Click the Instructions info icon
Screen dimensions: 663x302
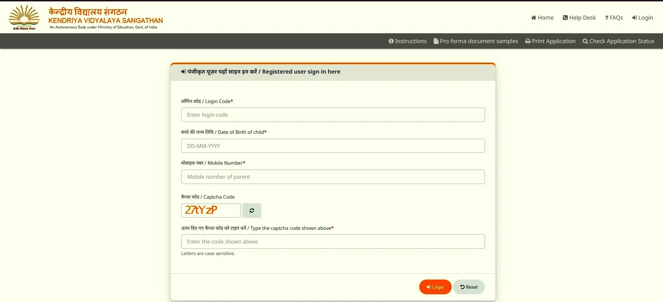(391, 41)
